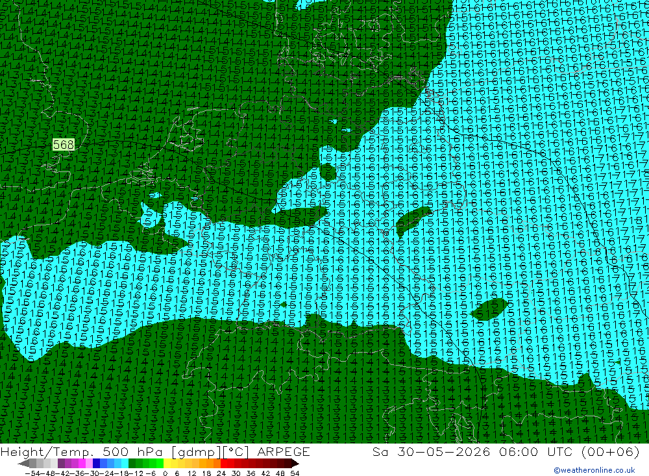This screenshot has height=476, width=649.
Task: Click the '(00+06)' forecast step text
Action: 611,452
